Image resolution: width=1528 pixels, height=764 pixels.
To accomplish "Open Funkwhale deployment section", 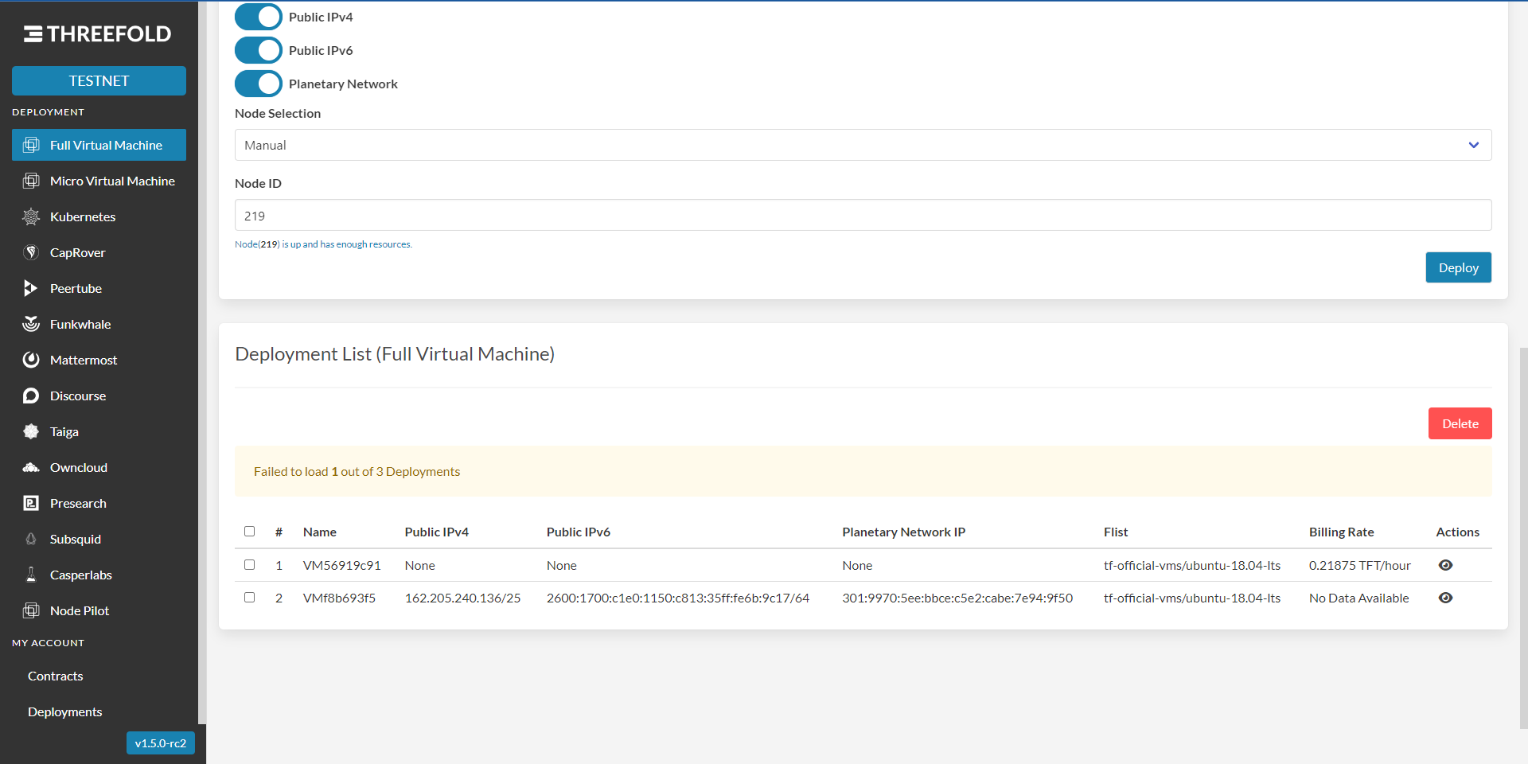I will [31, 324].
